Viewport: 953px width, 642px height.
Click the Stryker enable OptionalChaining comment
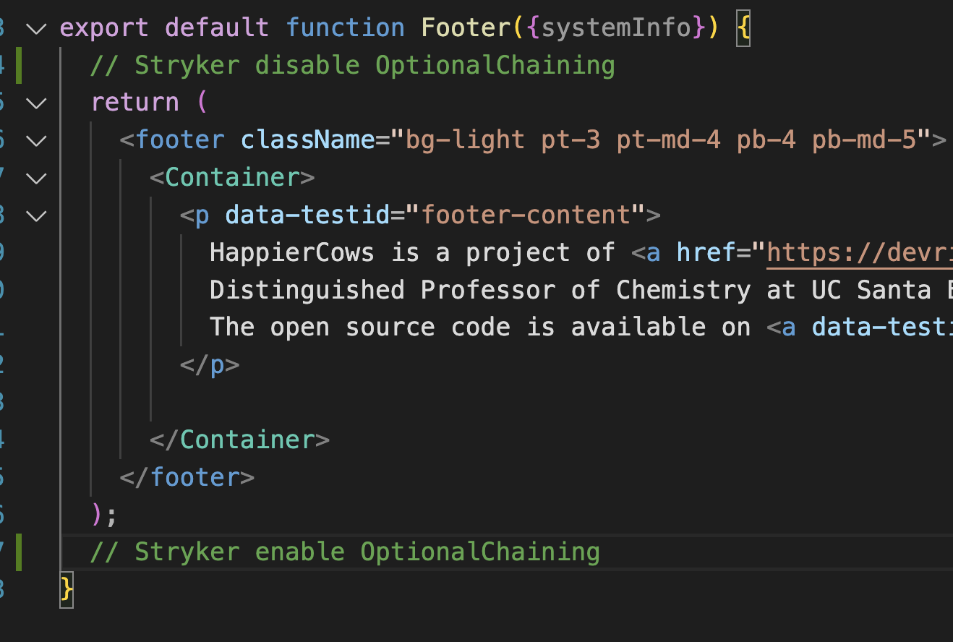pos(345,552)
